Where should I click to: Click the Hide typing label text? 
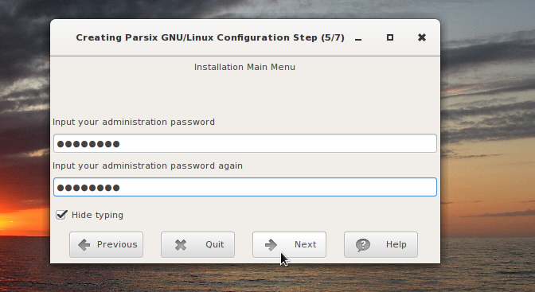point(97,216)
